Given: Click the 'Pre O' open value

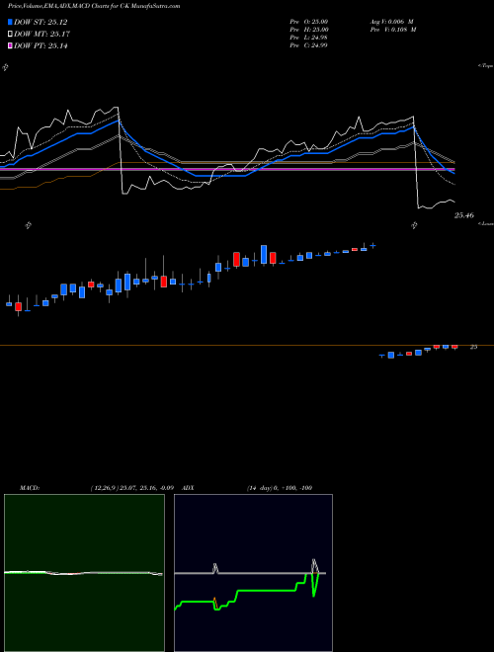Looking at the screenshot, I should pos(309,22).
